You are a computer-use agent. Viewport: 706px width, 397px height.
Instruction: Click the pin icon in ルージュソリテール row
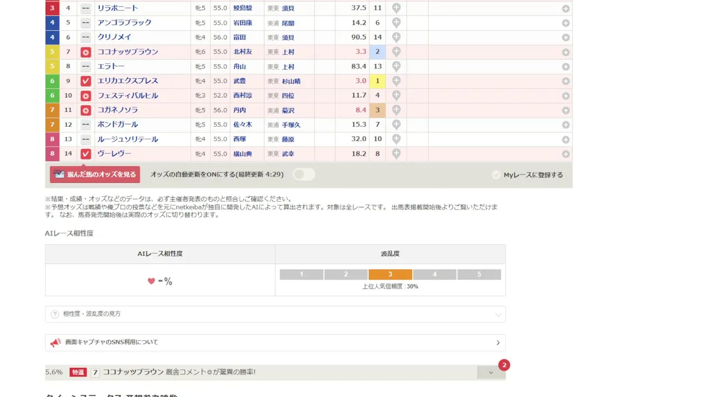click(396, 139)
